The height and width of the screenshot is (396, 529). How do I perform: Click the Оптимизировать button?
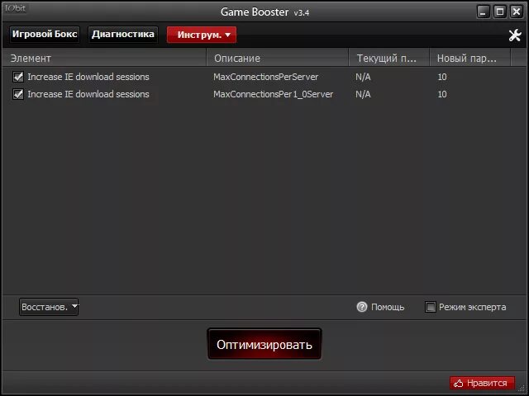[264, 344]
